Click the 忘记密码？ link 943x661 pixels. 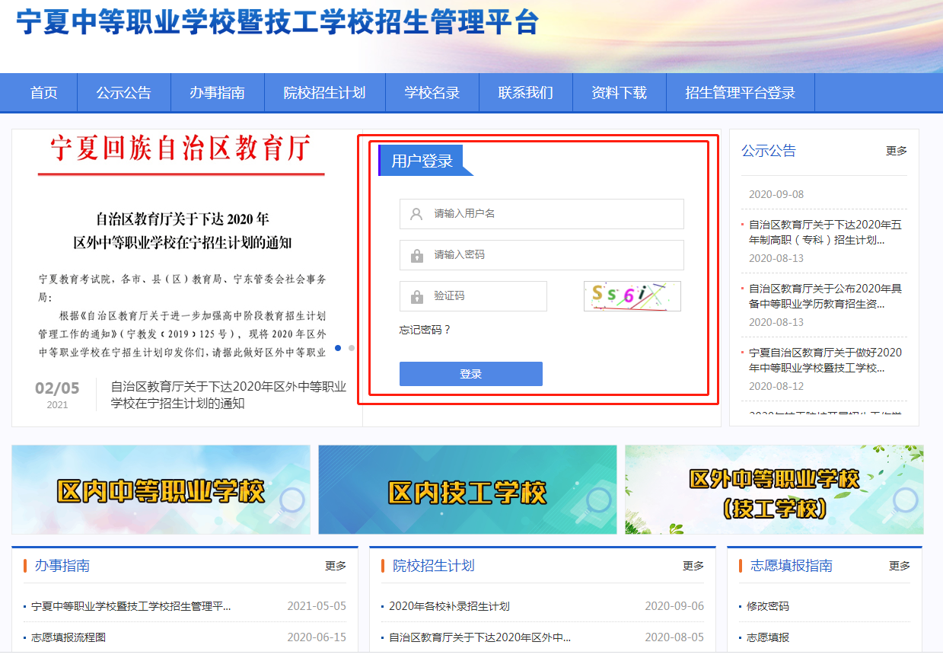click(425, 330)
